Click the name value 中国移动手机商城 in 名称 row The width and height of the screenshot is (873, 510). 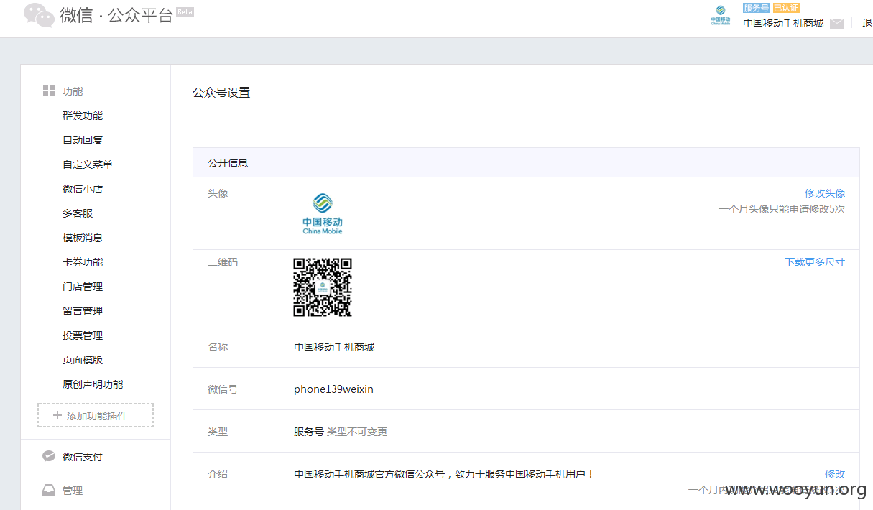pyautogui.click(x=334, y=347)
